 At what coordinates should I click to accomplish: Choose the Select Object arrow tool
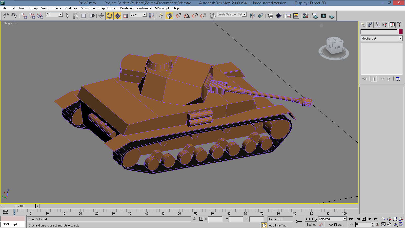[67, 16]
